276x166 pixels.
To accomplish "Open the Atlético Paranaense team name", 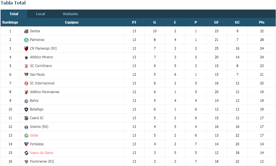I will pyautogui.click(x=45, y=92).
